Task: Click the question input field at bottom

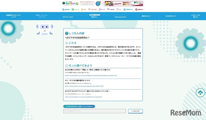Action: tap(94, 111)
